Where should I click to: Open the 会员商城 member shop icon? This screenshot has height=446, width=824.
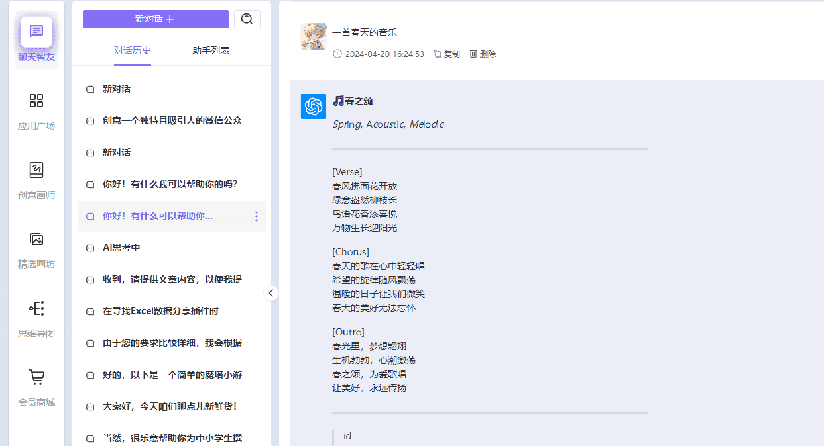36,385
